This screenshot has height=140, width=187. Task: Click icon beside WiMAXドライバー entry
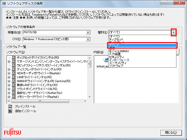pos(14,81)
